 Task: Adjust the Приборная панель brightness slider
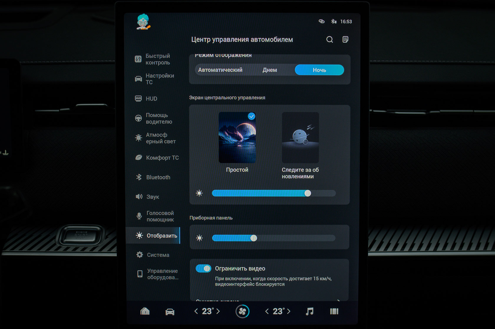point(274,238)
